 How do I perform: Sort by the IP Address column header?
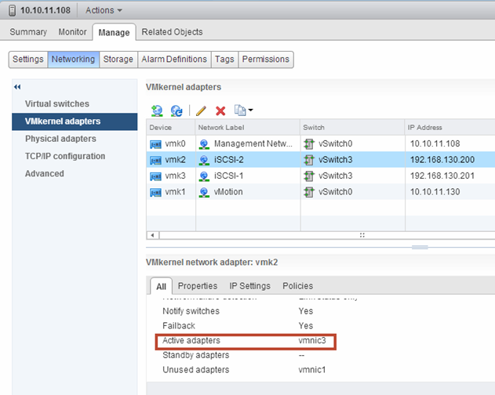pos(426,127)
